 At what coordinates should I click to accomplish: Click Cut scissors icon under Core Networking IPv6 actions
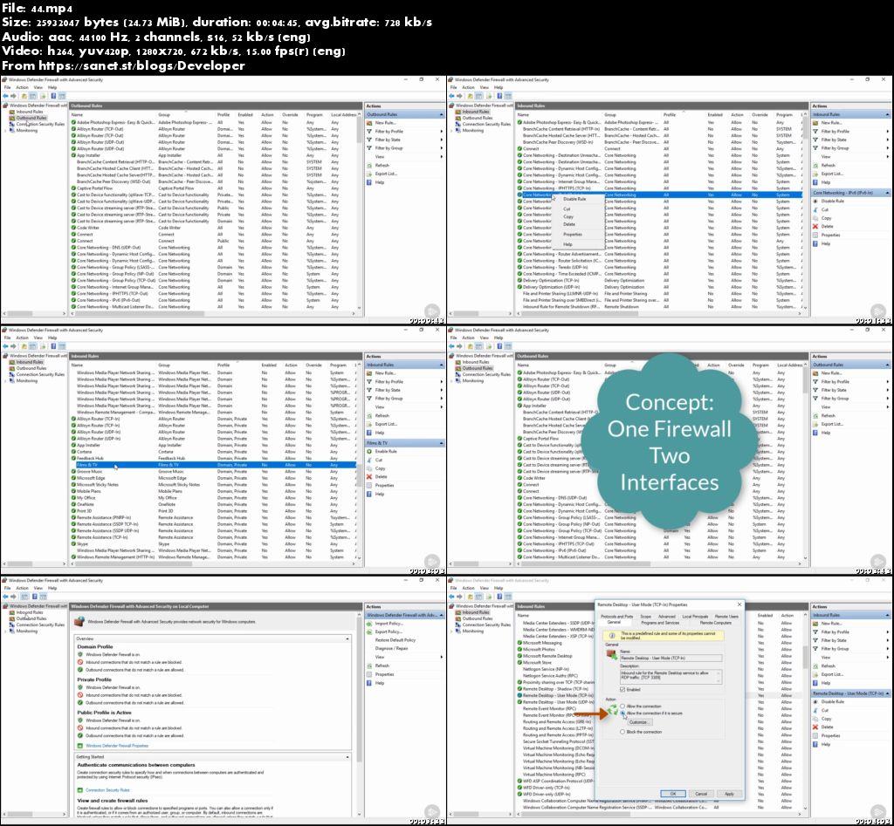click(x=815, y=209)
